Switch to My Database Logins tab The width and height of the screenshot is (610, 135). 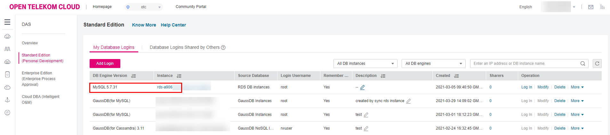(x=114, y=47)
